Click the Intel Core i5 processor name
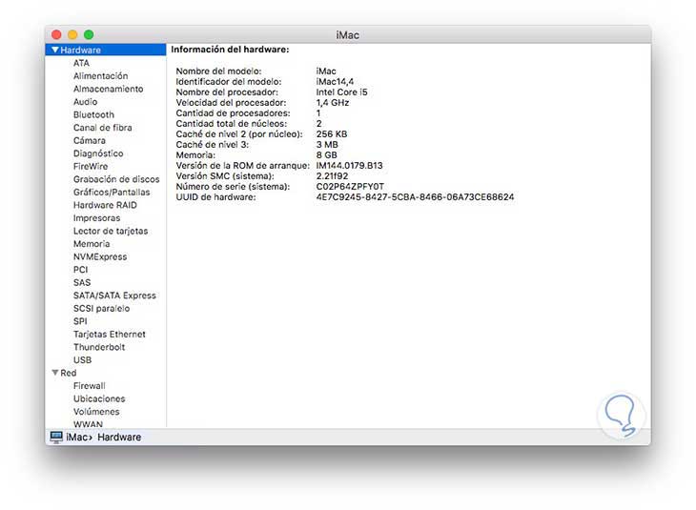 (x=341, y=92)
